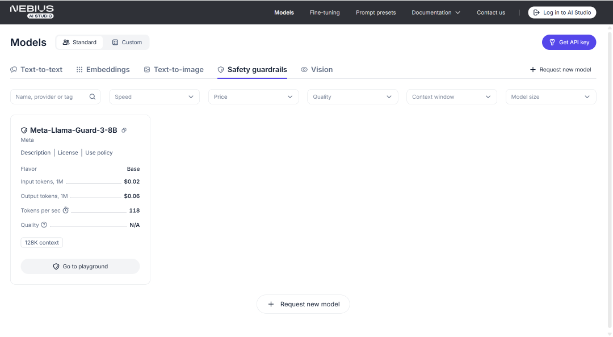This screenshot has height=337, width=613.
Task: Open Prompt presets in the top navigation
Action: click(x=376, y=12)
